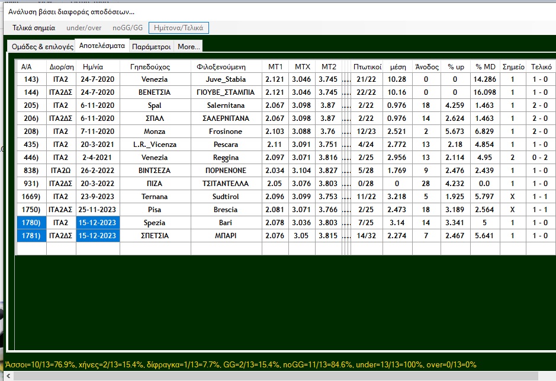The width and height of the screenshot is (556, 381).
Task: Select the Αποτελέσματα tab
Action: [x=102, y=46]
